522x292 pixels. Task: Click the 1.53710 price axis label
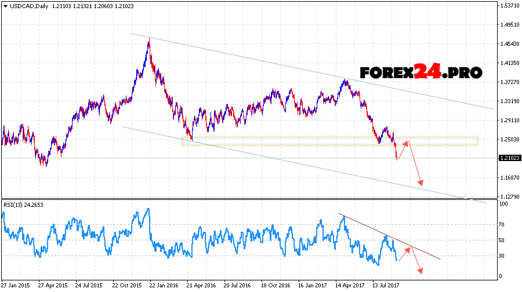(x=509, y=5)
